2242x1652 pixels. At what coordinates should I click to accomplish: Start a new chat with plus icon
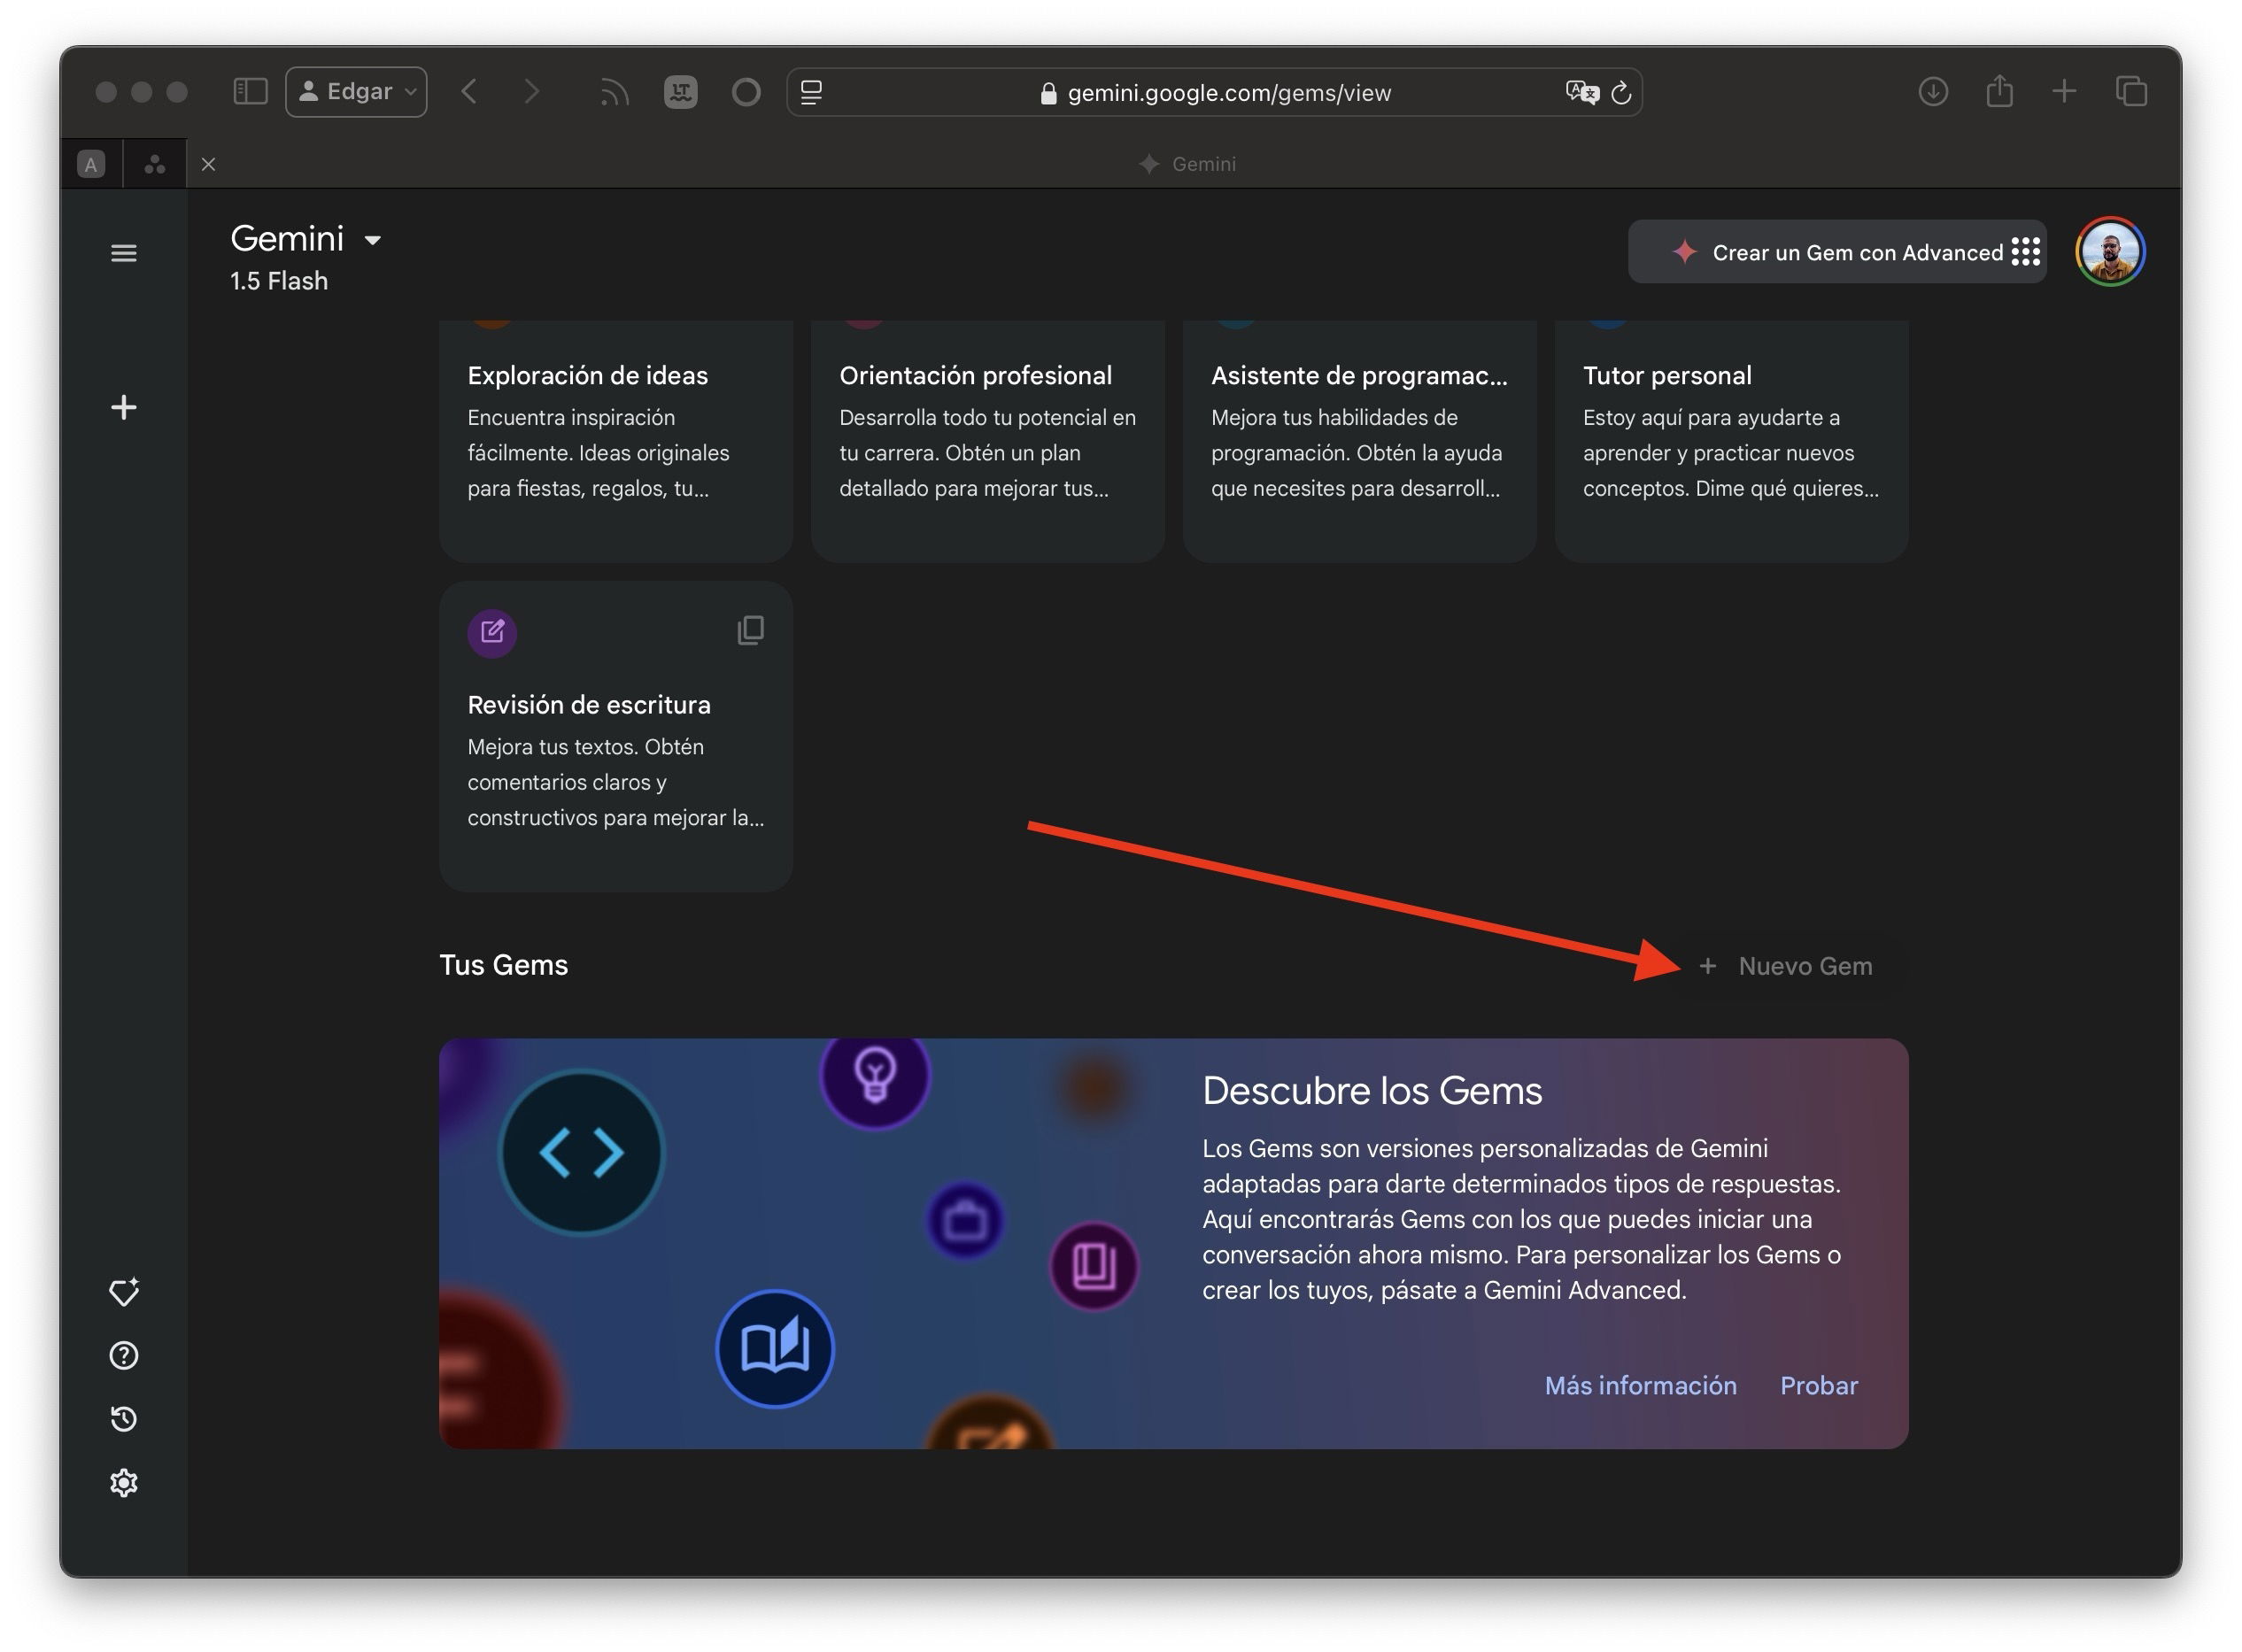click(123, 407)
